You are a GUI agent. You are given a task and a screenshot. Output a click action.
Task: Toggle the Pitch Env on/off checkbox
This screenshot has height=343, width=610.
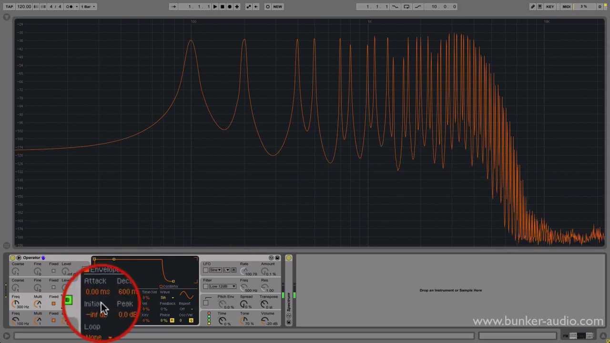206,303
